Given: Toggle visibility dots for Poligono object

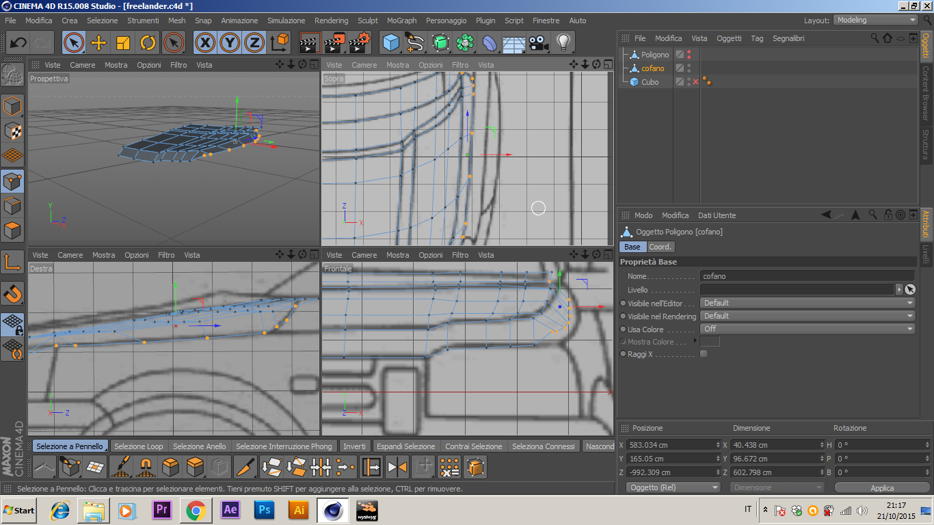Looking at the screenshot, I should (x=689, y=55).
